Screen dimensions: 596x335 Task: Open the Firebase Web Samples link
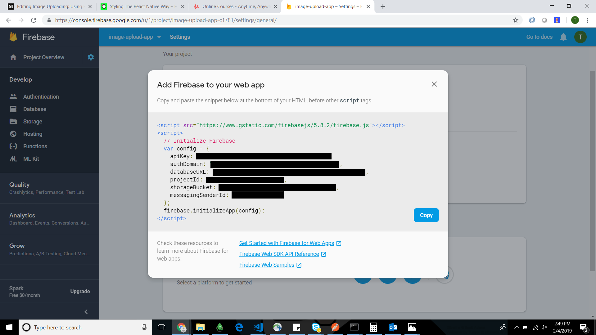(267, 265)
